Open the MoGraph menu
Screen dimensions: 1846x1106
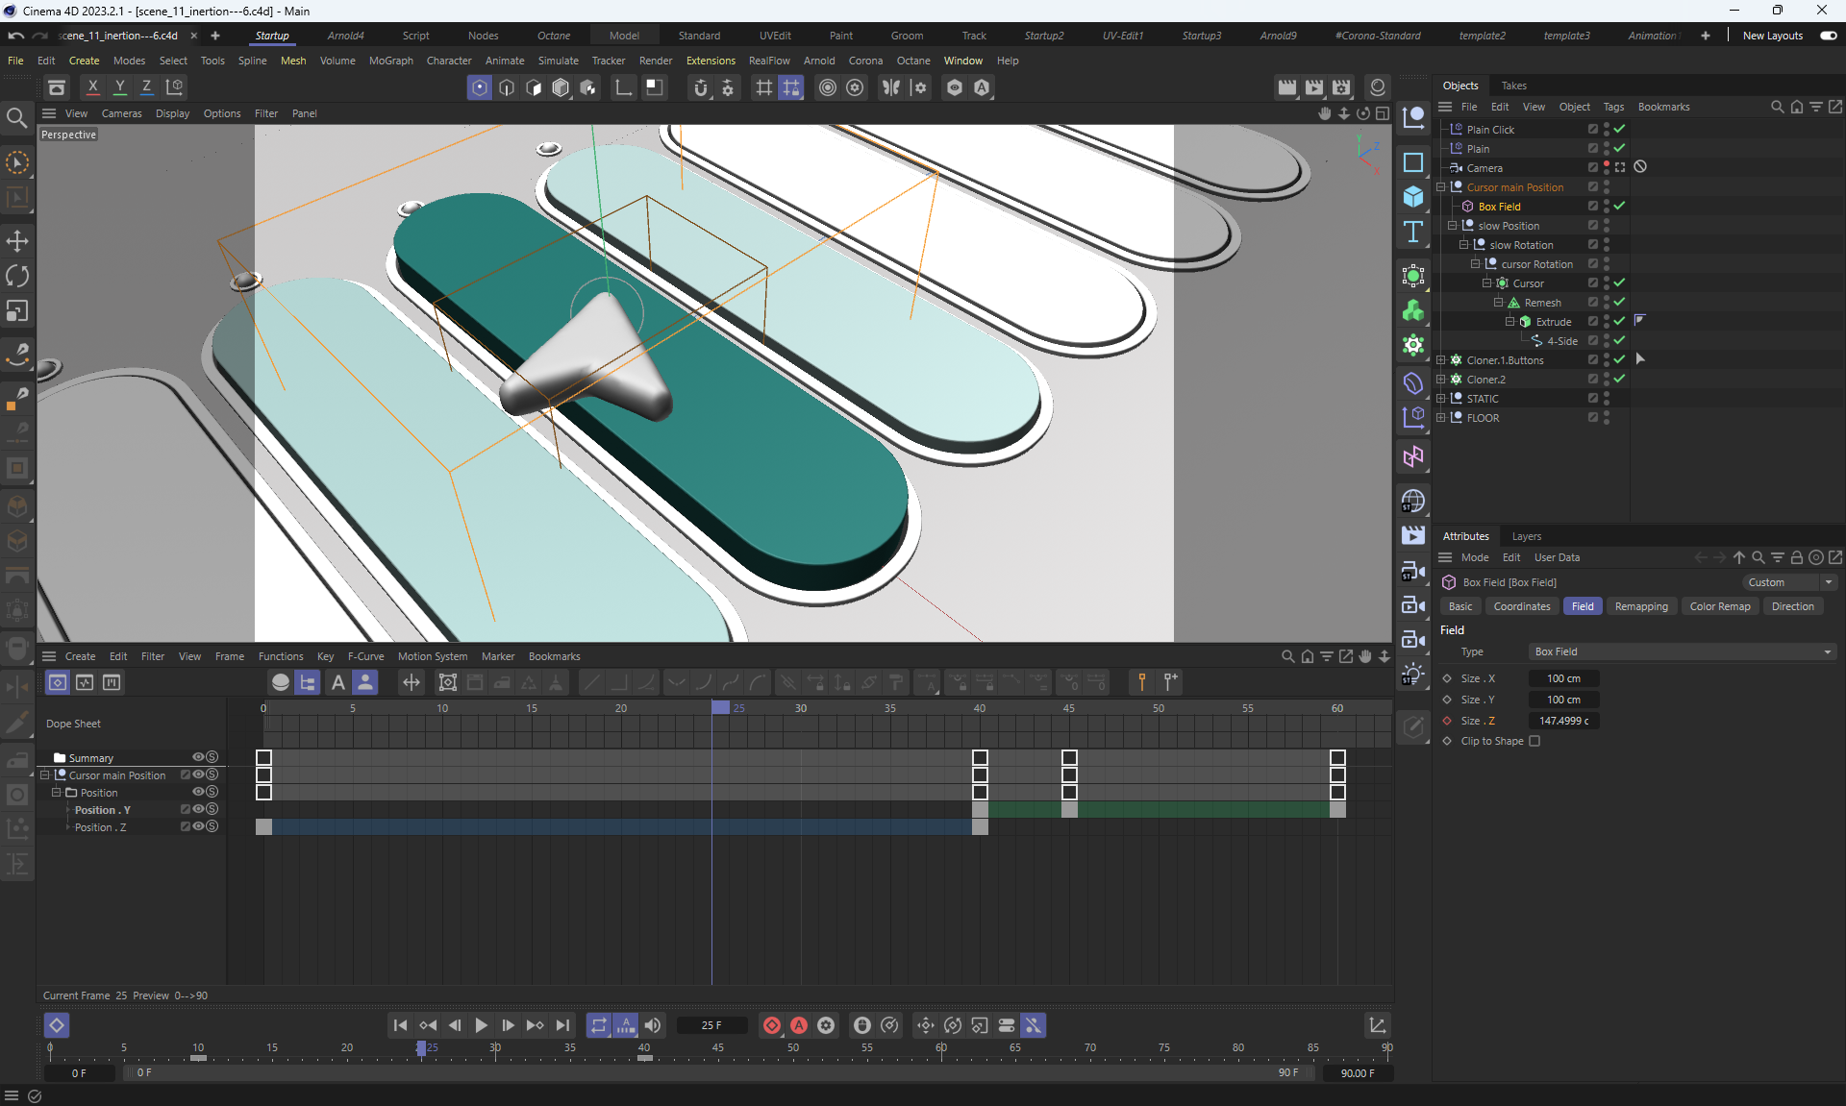[390, 61]
